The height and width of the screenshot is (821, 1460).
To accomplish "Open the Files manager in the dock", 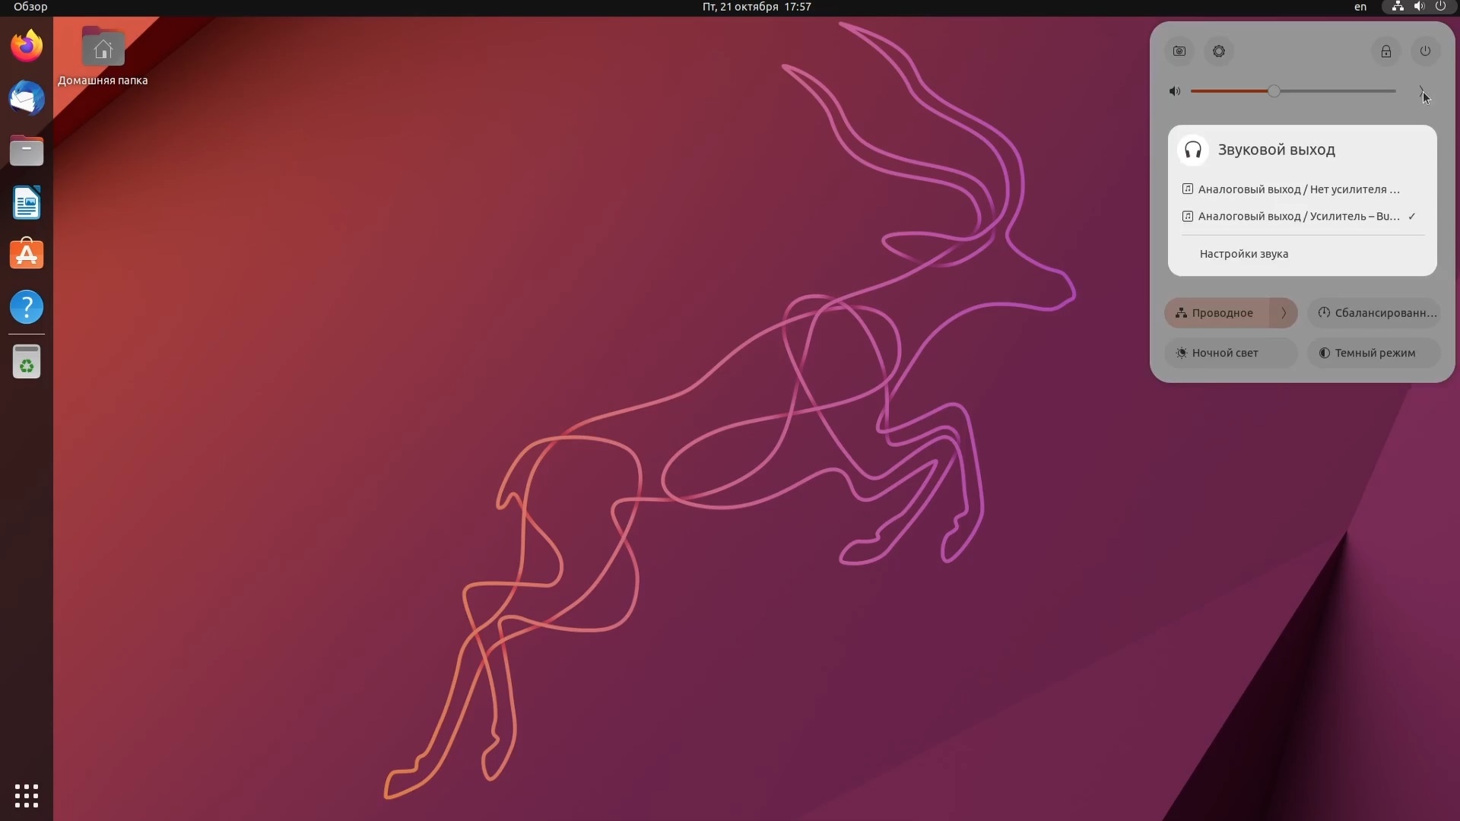I will click(27, 151).
